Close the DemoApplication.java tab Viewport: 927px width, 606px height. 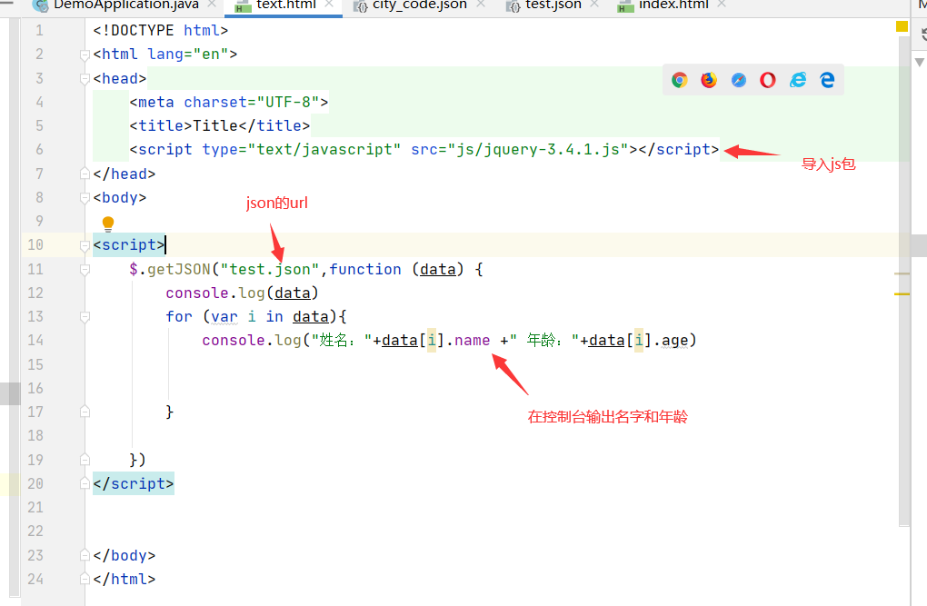tap(212, 4)
